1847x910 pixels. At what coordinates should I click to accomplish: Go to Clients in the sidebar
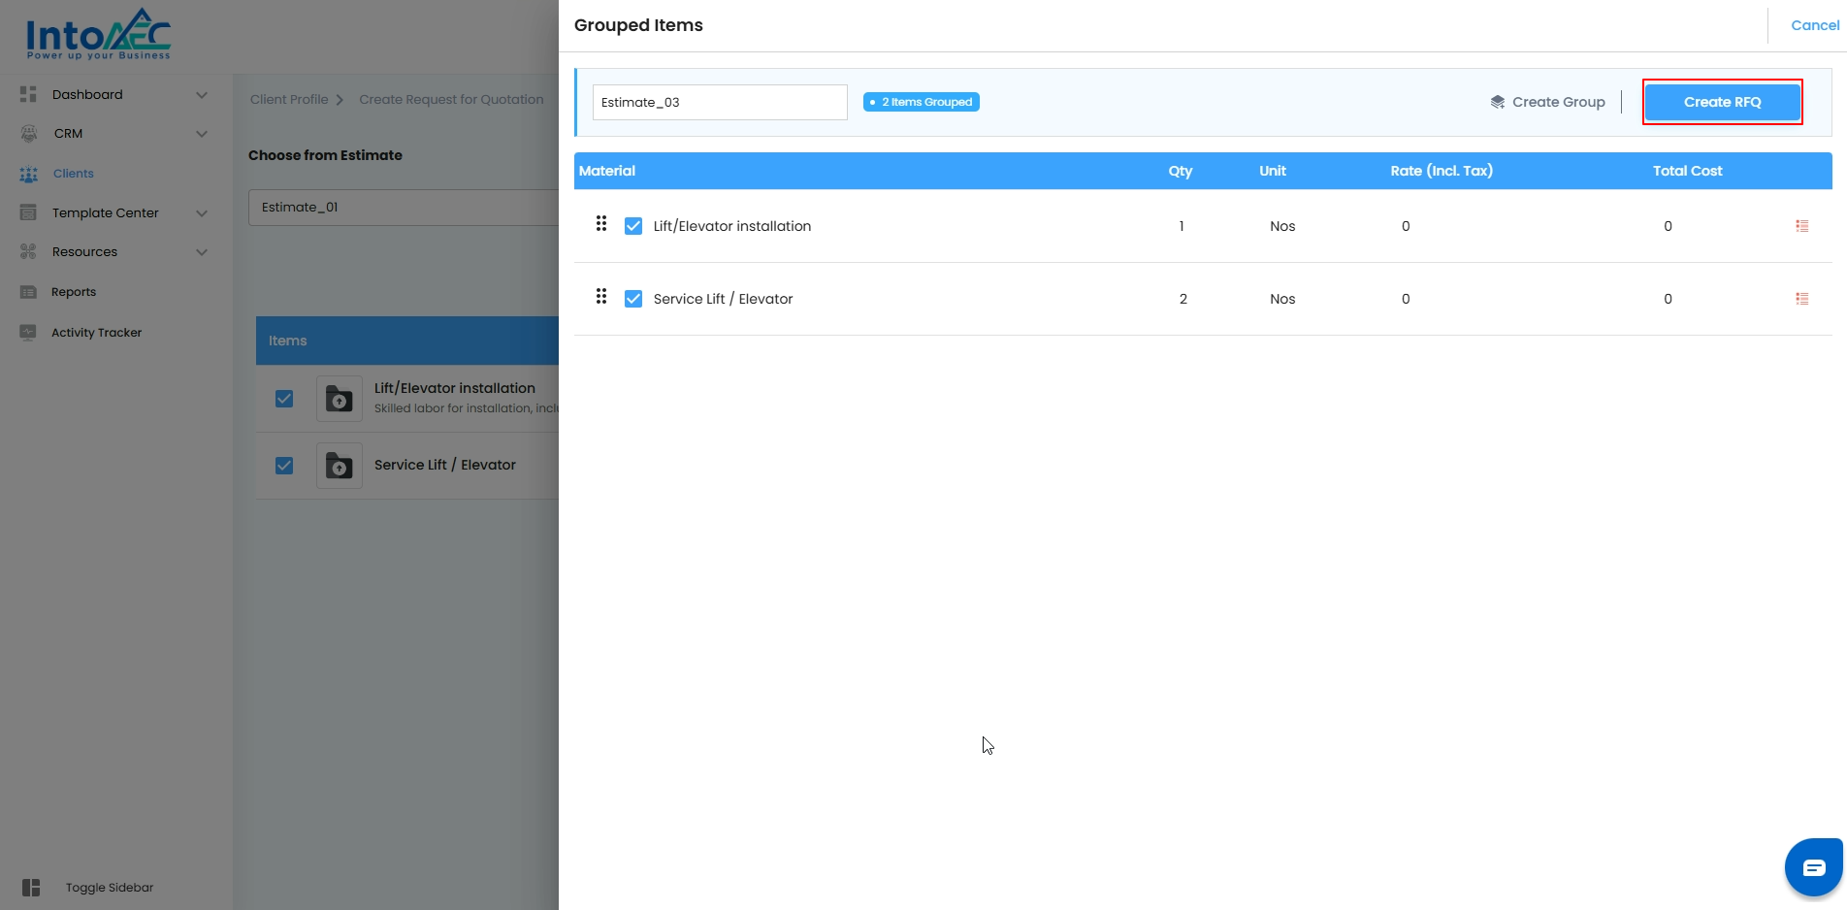[x=74, y=174]
